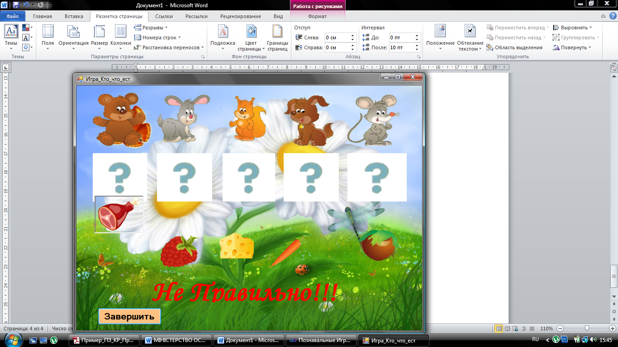The height and width of the screenshot is (347, 618).
Task: Open the Ориентация orientation menu
Action: (73, 37)
